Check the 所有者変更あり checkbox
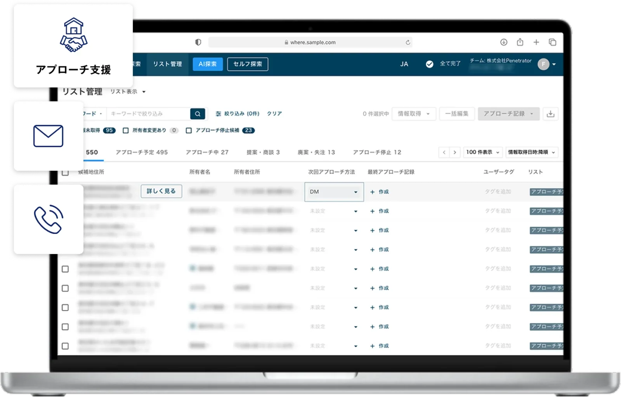Viewport: 621px width, 397px height. pyautogui.click(x=126, y=131)
